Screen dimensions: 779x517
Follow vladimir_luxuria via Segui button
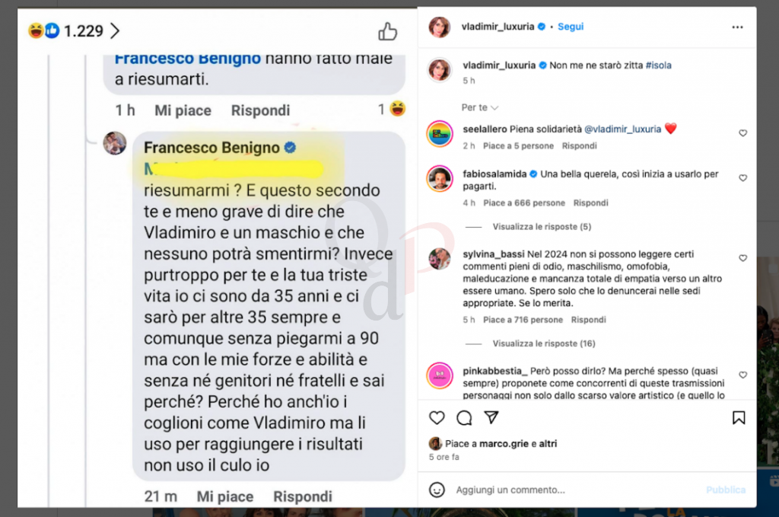571,27
